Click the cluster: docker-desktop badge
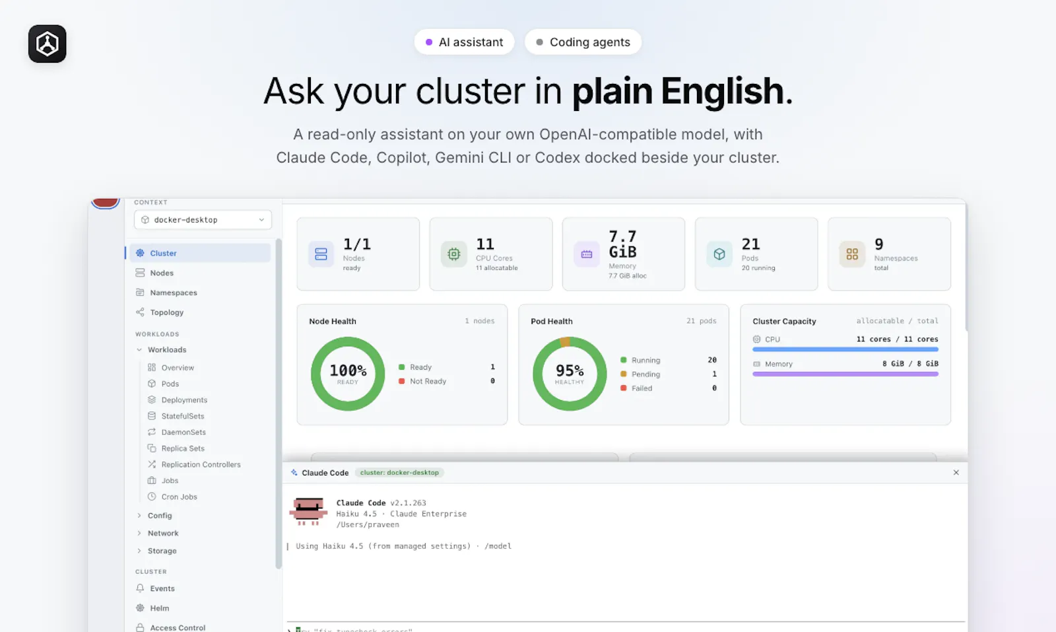 point(399,473)
